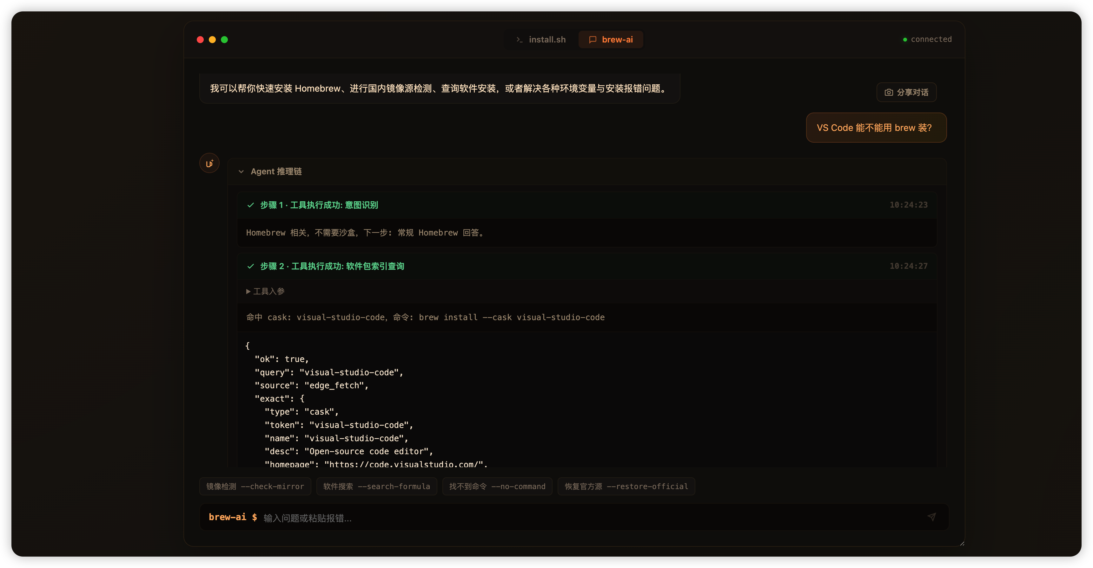Screen dimensions: 1093x568
Task: Expand the 工具入参 disclosure triangle
Action: coord(248,291)
